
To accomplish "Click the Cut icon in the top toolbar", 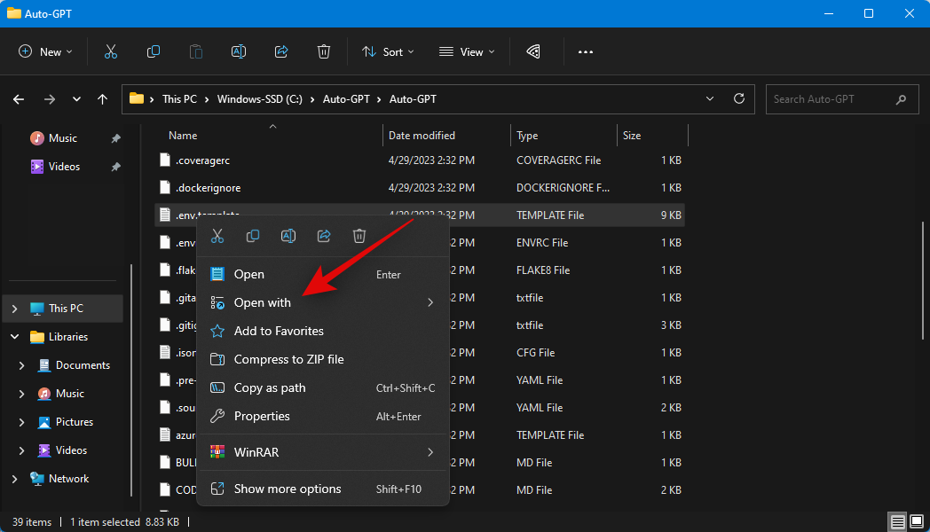I will pos(111,51).
